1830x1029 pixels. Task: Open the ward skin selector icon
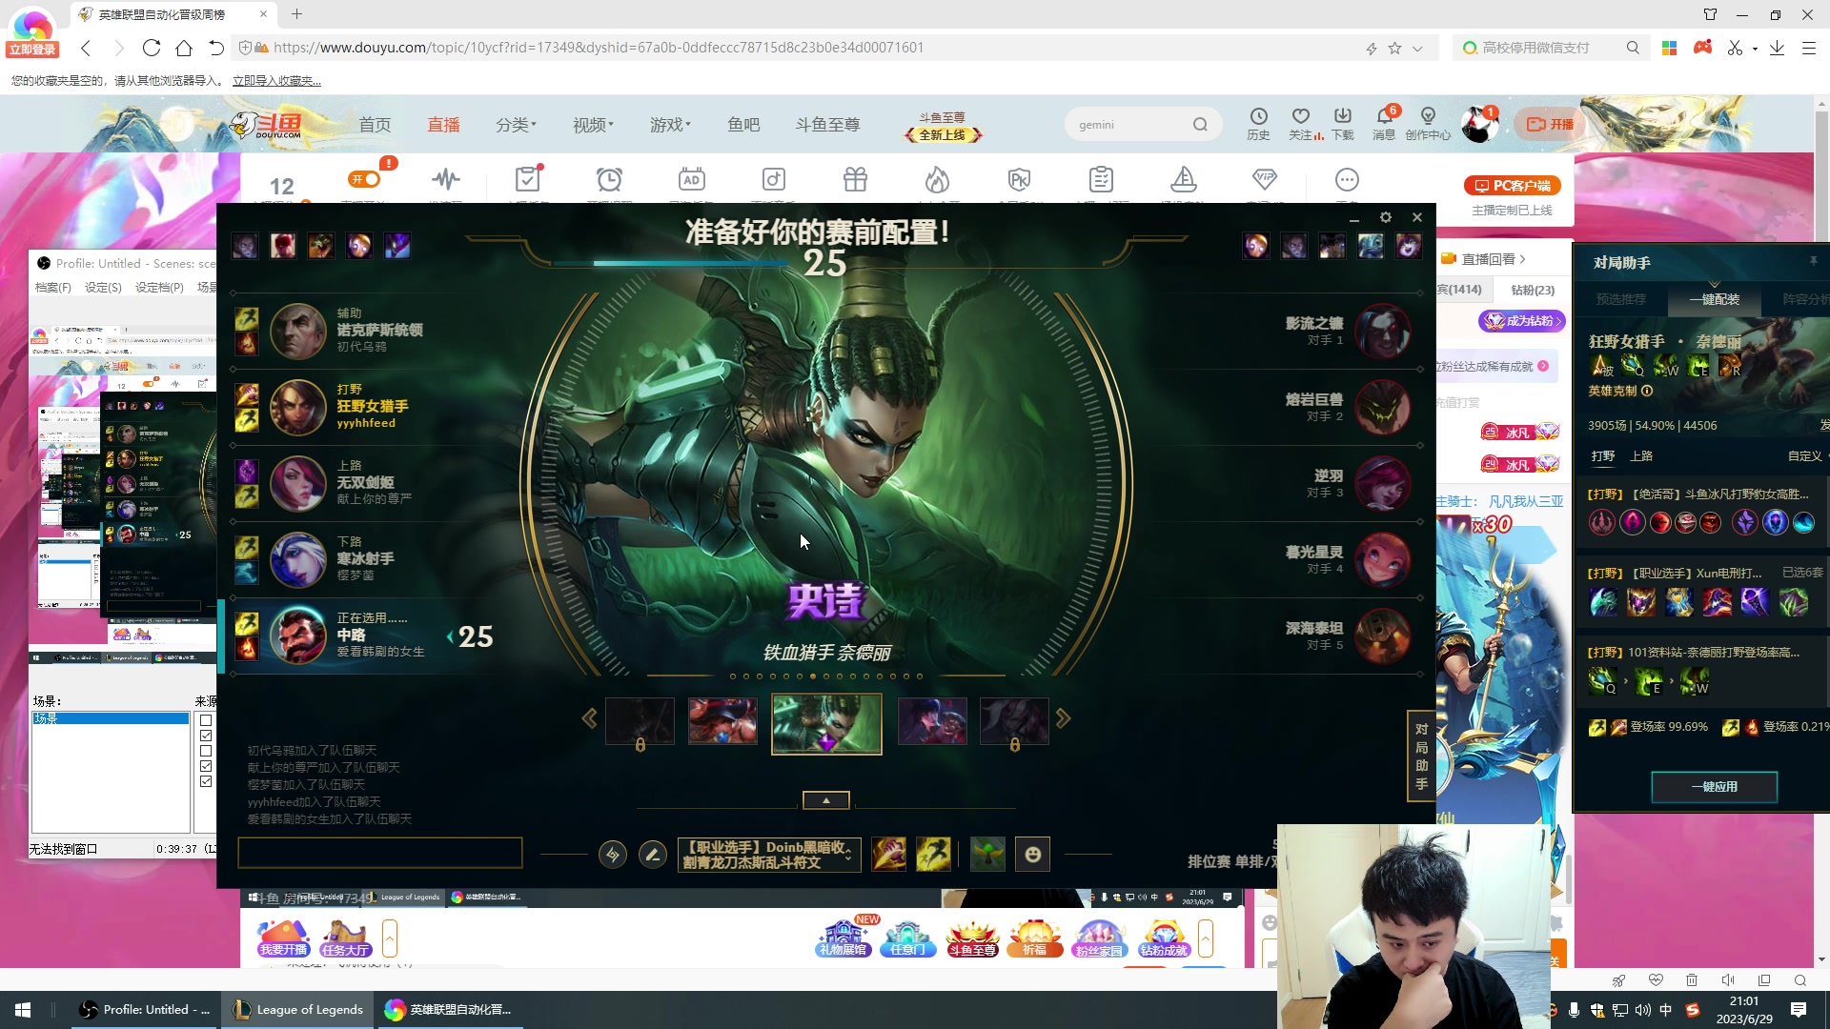point(987,855)
